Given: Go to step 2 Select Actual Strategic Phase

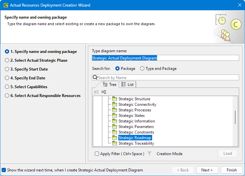Looking at the screenshot, I should (x=7, y=60).
